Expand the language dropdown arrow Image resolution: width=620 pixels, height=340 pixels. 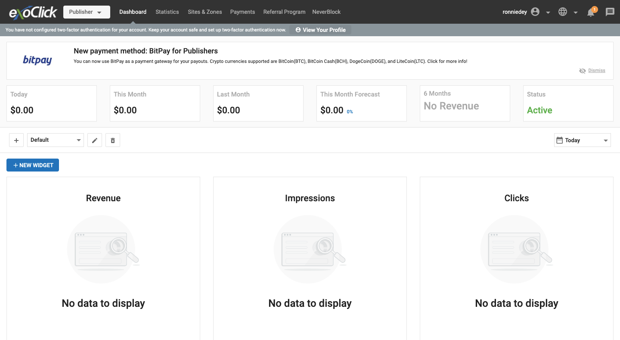576,12
